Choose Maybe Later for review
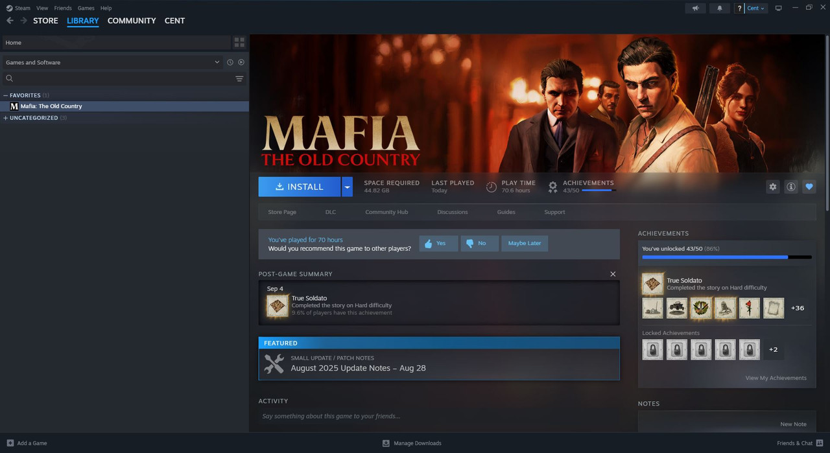Screen dimensions: 830x453 [x=525, y=244]
